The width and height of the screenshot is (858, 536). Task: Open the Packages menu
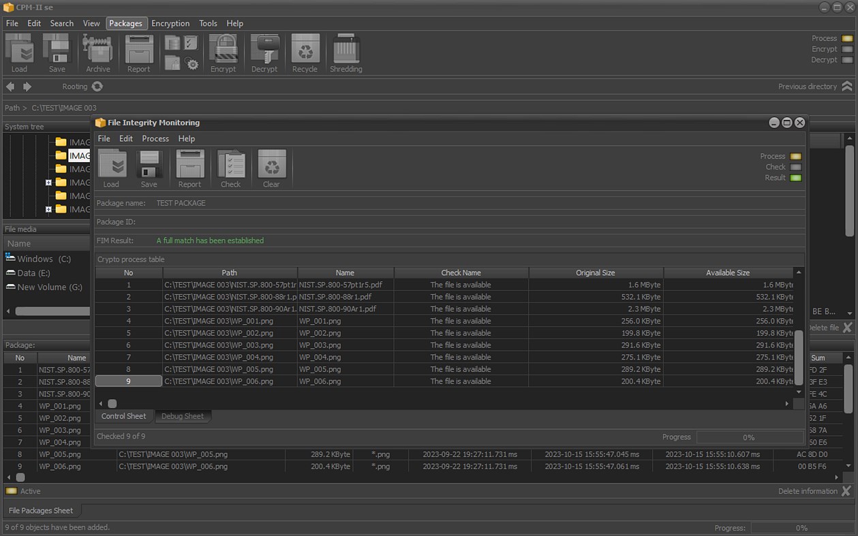tap(126, 23)
